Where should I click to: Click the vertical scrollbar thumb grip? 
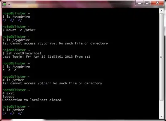pos(161,57)
